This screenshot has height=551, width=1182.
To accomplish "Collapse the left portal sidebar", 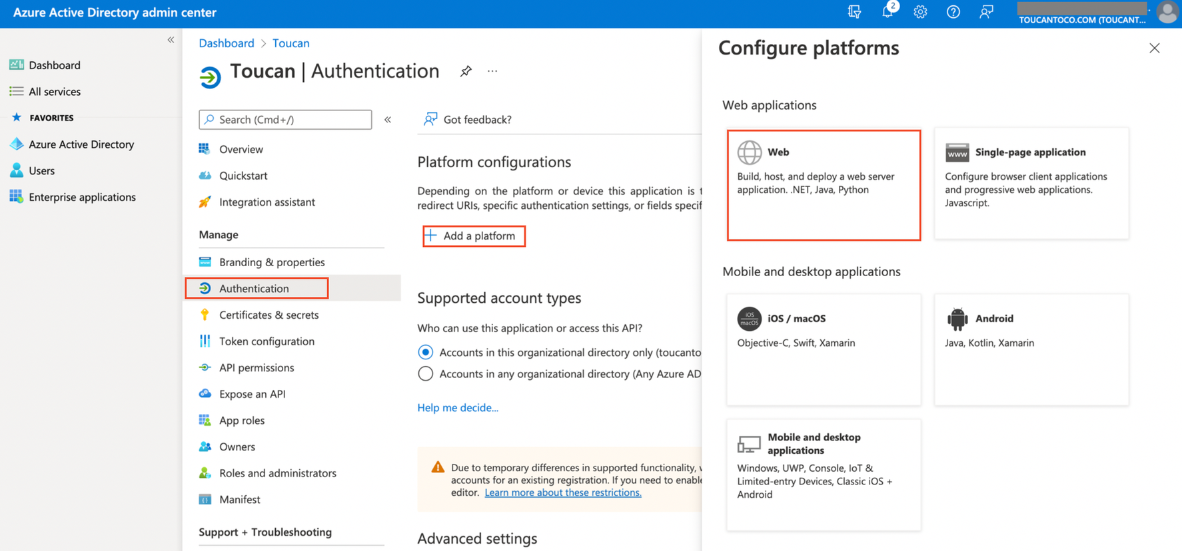I will [x=171, y=40].
